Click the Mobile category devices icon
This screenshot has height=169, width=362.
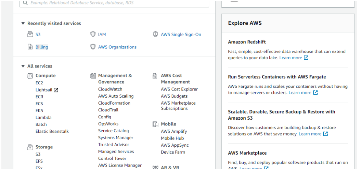pos(155,124)
